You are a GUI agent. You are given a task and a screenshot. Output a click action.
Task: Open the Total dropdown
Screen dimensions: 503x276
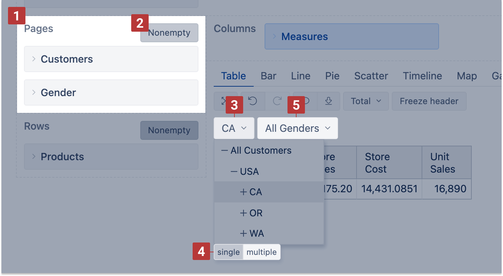pos(366,101)
